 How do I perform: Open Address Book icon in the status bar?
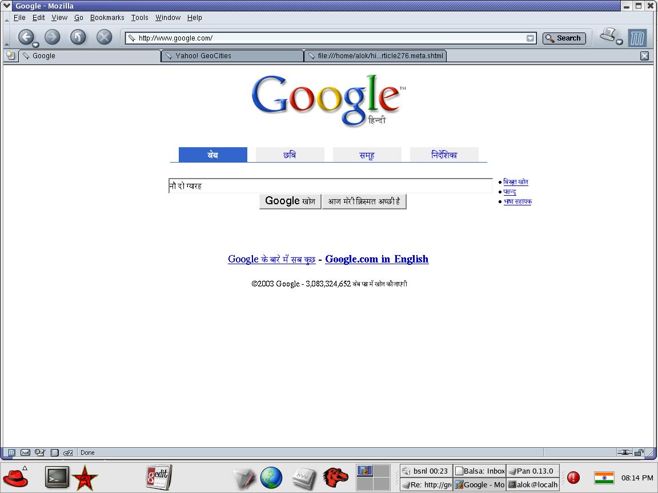point(55,452)
